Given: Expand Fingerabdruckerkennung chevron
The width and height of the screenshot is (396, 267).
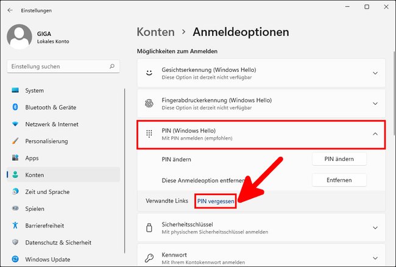Looking at the screenshot, I should click(375, 104).
